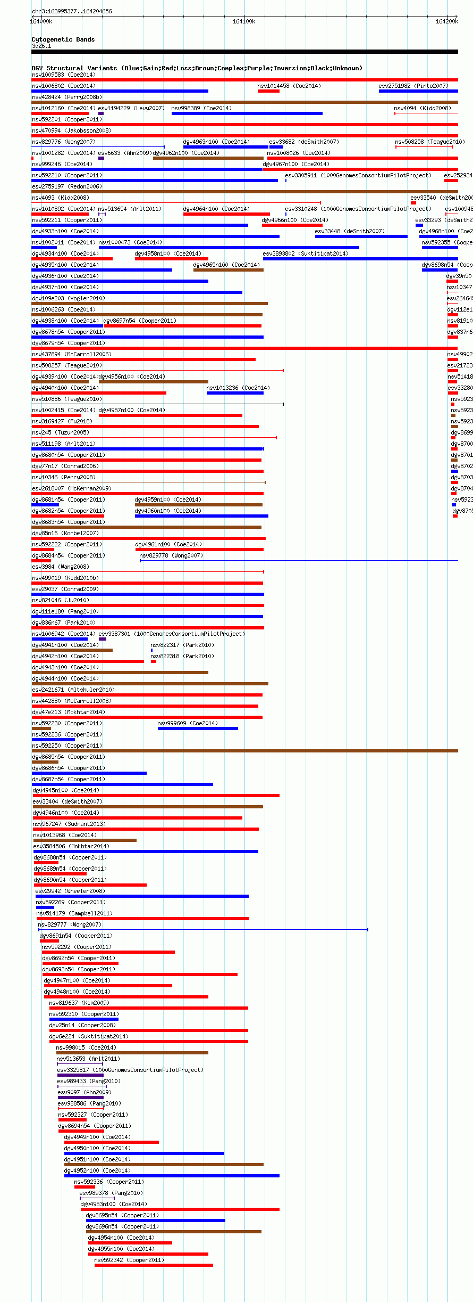Open esv29942 (Wheeler2008) variant
The image size is (473, 1302).
click(70, 891)
